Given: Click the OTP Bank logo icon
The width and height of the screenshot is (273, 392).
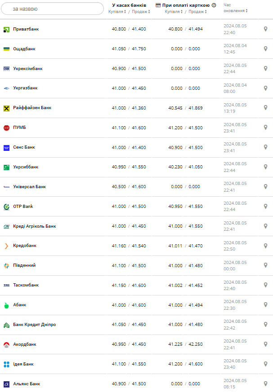Looking at the screenshot, I should click(6, 207).
